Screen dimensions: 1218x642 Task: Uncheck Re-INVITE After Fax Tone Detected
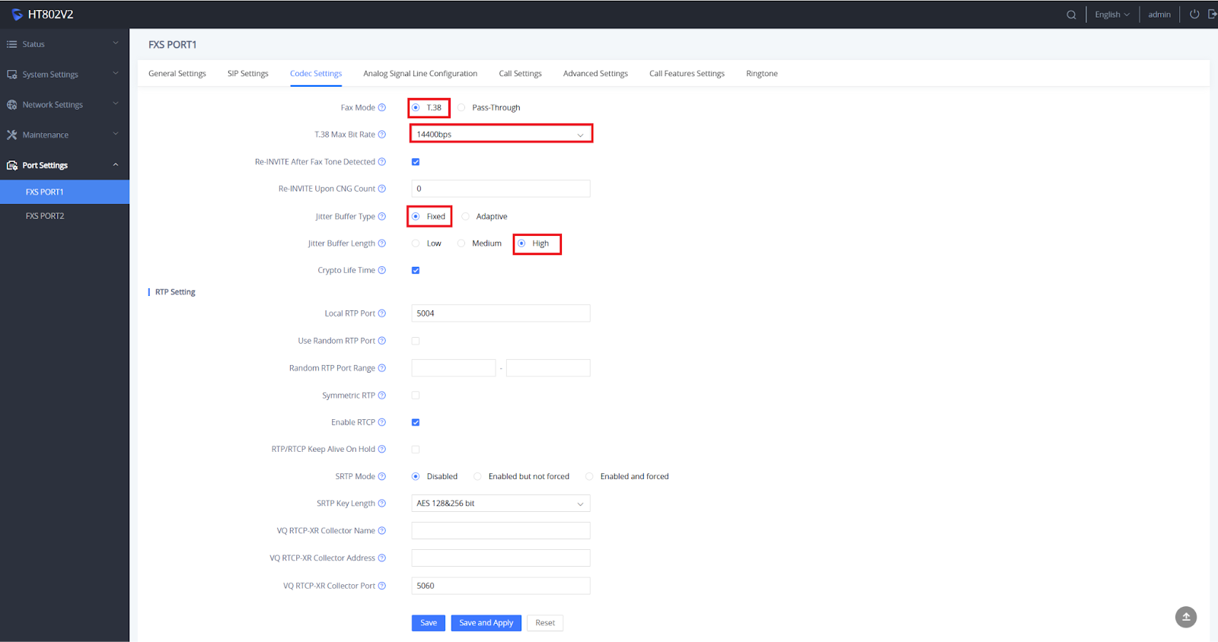click(x=416, y=162)
